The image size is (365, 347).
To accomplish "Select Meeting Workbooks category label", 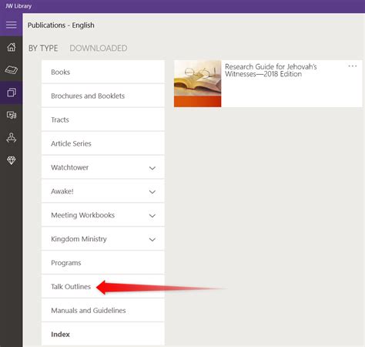I will coord(82,215).
